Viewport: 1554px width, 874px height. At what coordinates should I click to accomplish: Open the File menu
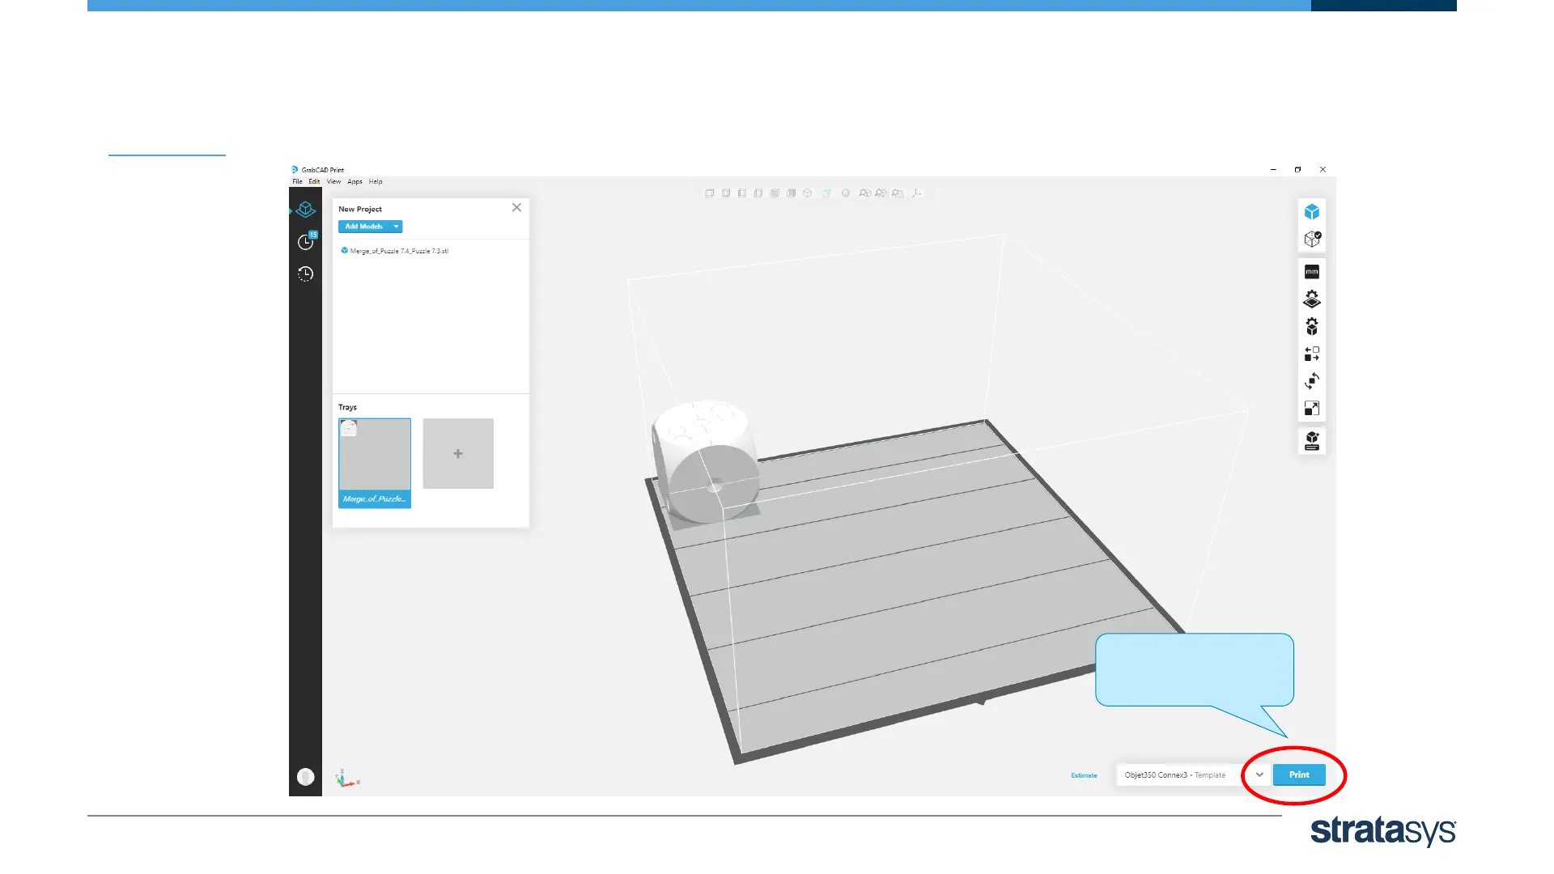(x=297, y=181)
